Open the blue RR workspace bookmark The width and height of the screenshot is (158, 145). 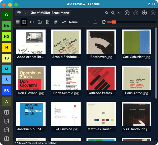pos(7,90)
